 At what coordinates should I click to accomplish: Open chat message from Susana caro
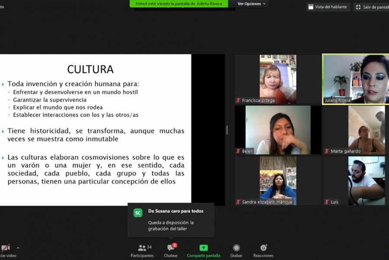click(x=171, y=220)
